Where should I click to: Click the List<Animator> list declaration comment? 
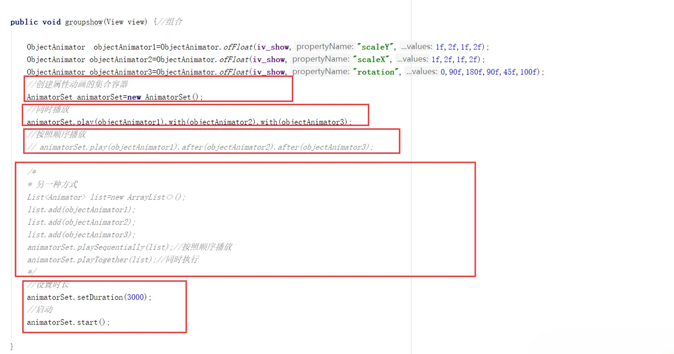click(106, 197)
